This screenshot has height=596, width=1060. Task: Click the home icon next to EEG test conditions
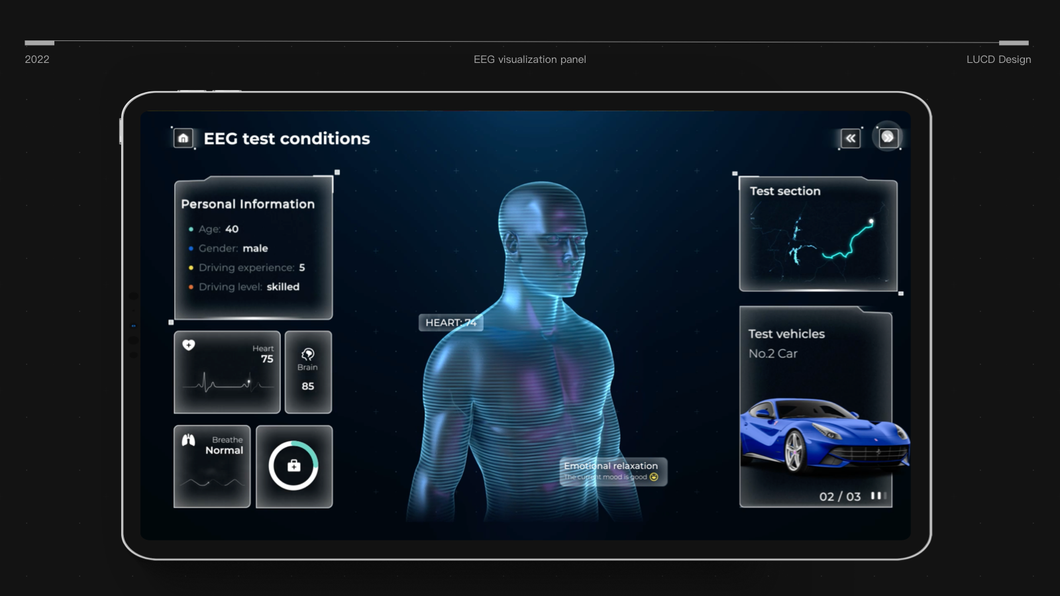tap(184, 139)
